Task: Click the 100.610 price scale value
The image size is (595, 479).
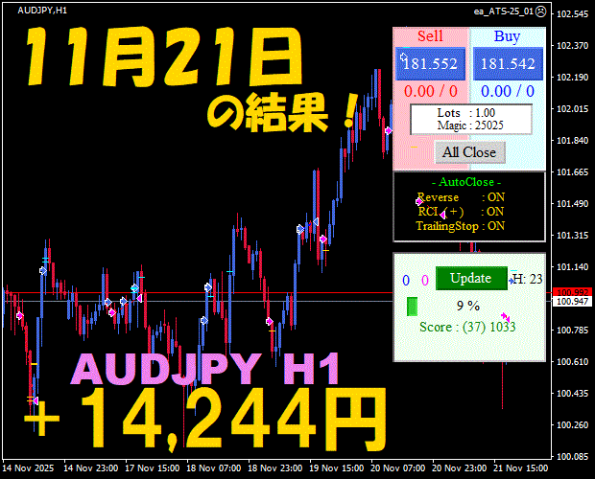Action: [572, 362]
